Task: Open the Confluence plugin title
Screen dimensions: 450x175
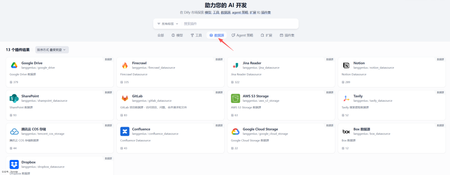Action: click(141, 129)
